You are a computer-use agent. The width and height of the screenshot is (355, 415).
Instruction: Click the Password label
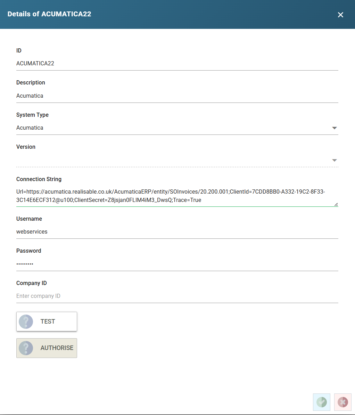coord(29,251)
